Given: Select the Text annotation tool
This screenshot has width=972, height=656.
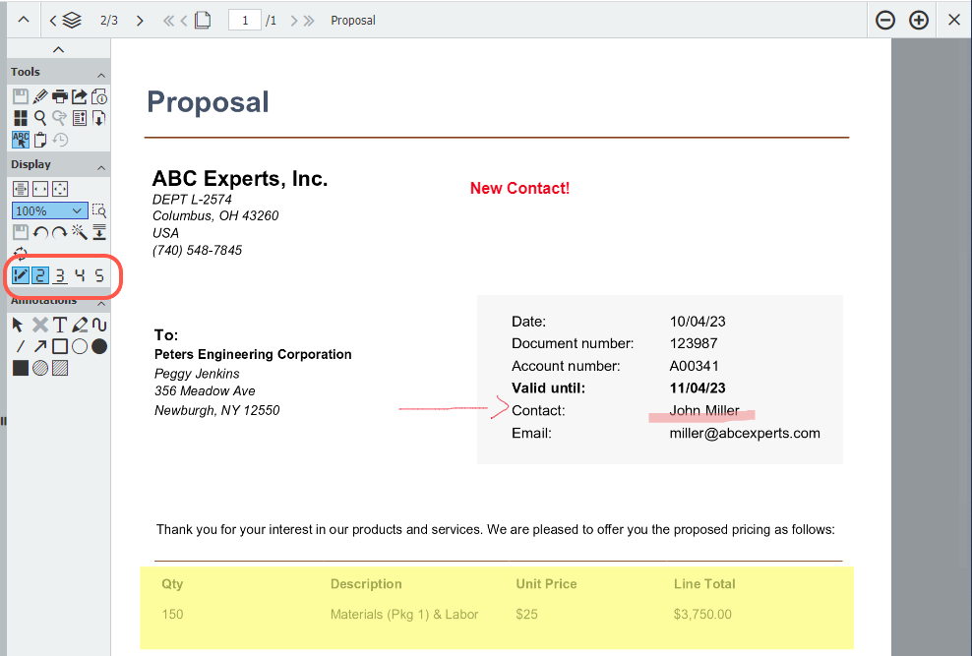Looking at the screenshot, I should (x=60, y=325).
